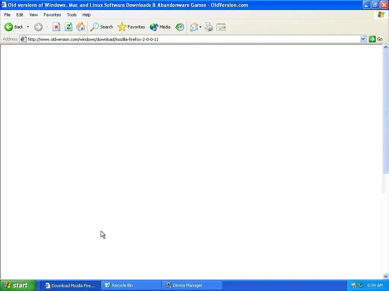Screen dimensions: 389x291
Task: Open the Tools menu
Action: click(72, 15)
